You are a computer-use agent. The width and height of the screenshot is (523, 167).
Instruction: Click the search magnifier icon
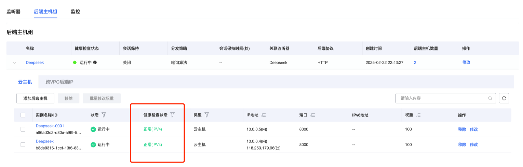(490, 98)
